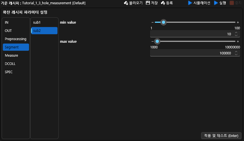The height and width of the screenshot is (141, 244).
Task: Click minus icon of max value slider
Action: click(152, 41)
